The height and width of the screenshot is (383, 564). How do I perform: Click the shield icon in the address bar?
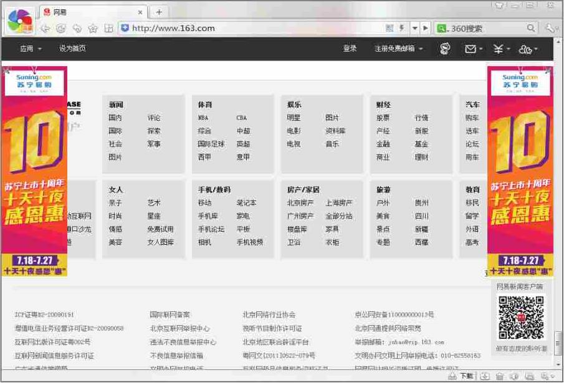(x=125, y=28)
